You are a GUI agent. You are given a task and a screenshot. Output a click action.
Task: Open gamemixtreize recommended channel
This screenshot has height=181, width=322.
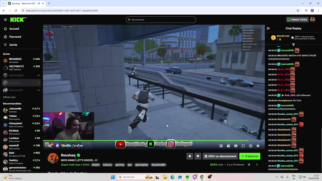21,169
